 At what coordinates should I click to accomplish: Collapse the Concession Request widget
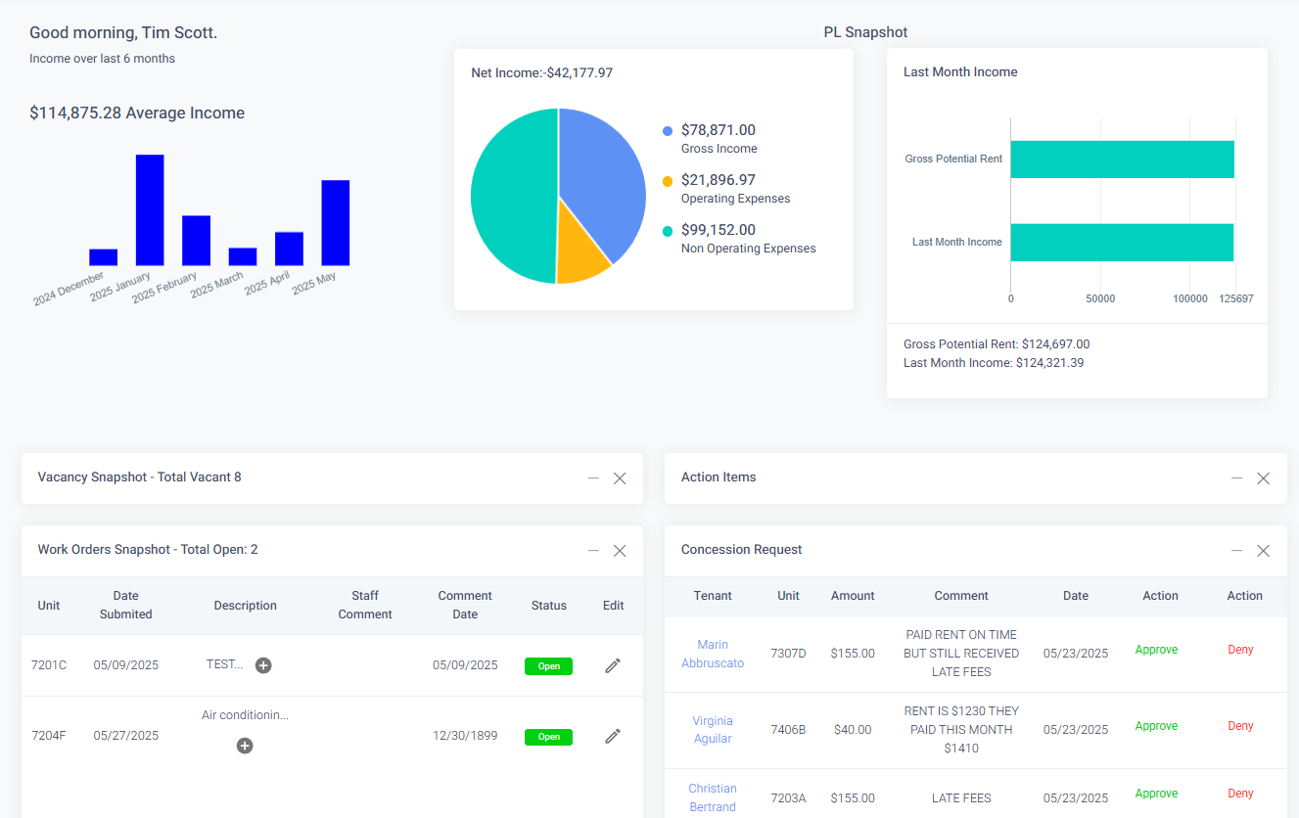pyautogui.click(x=1236, y=551)
